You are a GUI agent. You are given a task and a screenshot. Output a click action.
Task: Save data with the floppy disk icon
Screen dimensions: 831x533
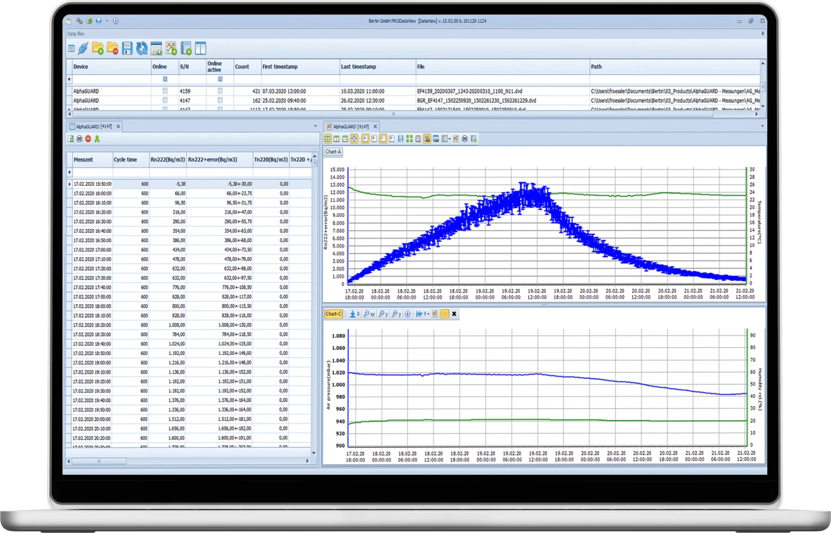127,49
